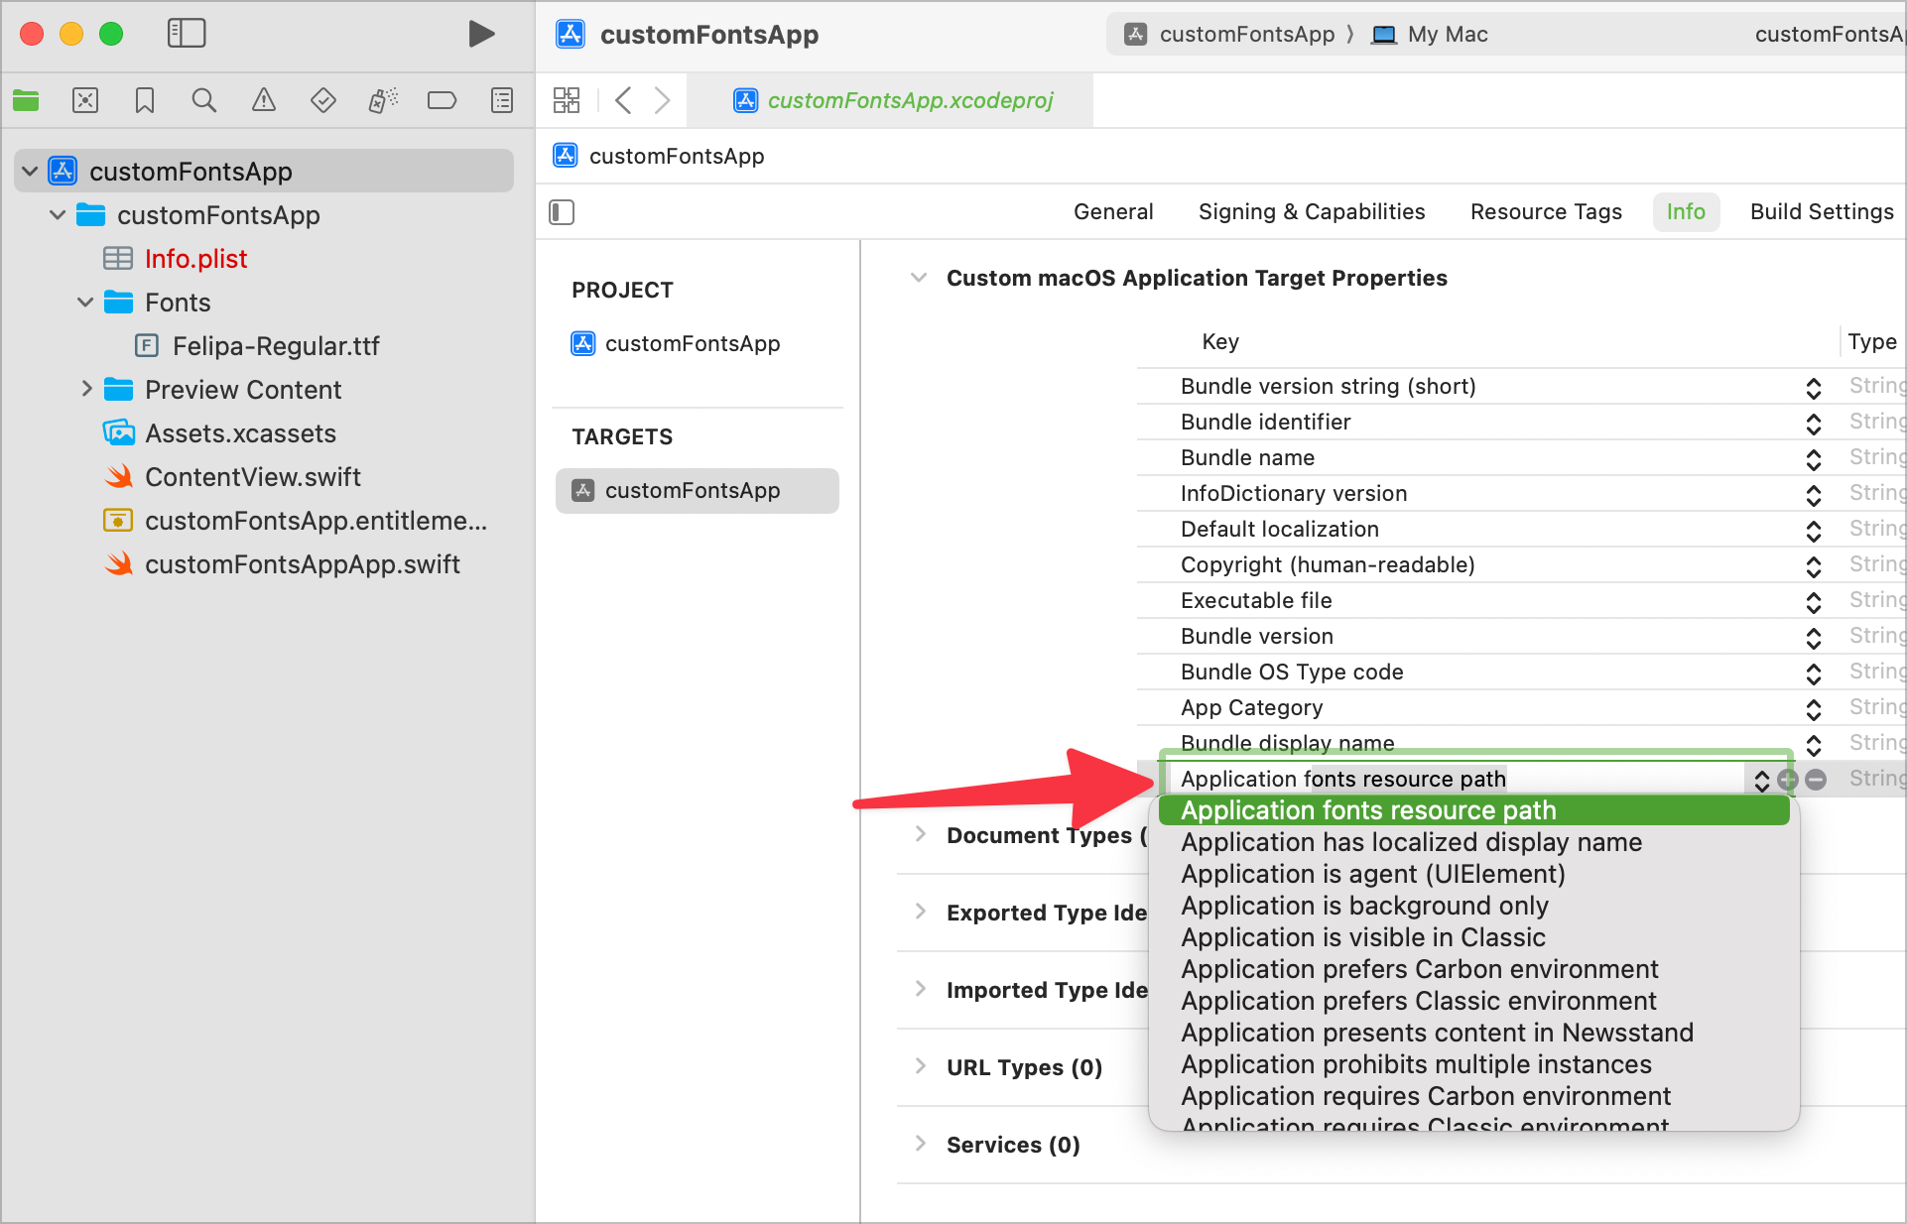Open the Test navigator diamond icon

(x=323, y=100)
